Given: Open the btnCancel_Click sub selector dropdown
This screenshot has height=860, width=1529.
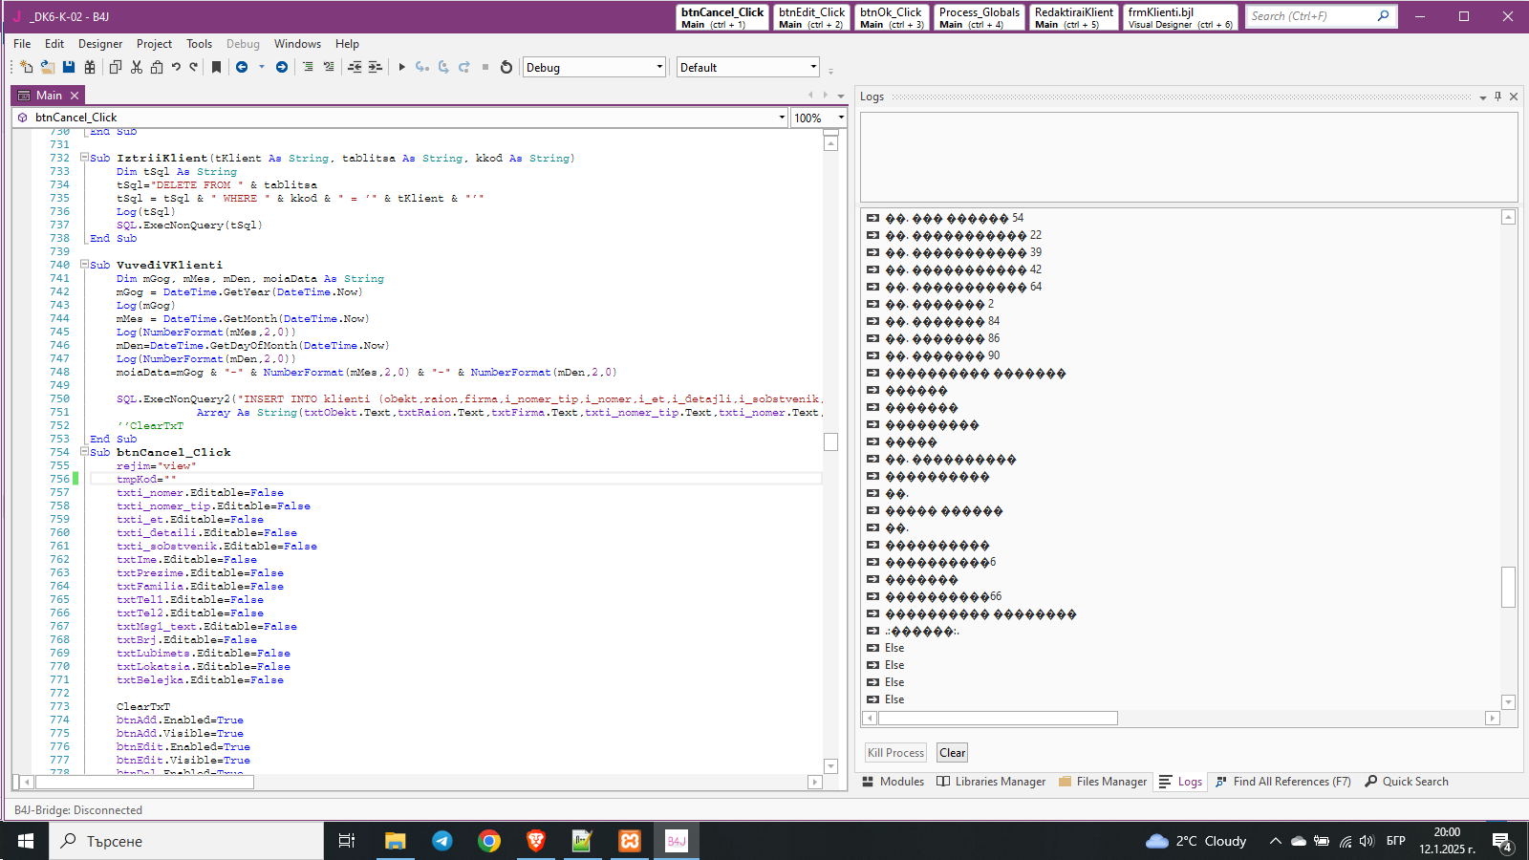Looking at the screenshot, I should pyautogui.click(x=782, y=118).
